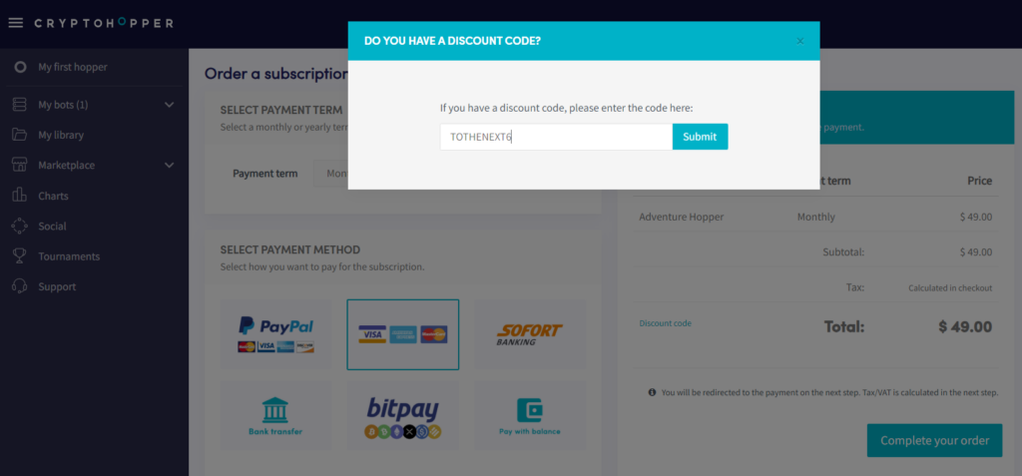Click the Cryptohopper logo
This screenshot has height=476, width=1022.
click(x=104, y=23)
